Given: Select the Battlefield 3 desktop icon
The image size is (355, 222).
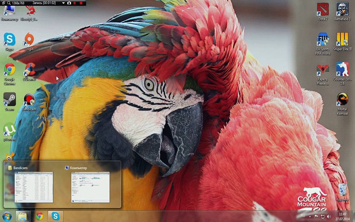Looking at the screenshot, I should pos(342,12).
